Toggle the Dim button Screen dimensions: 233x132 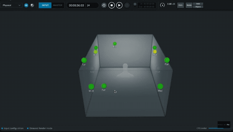(x=180, y=5)
